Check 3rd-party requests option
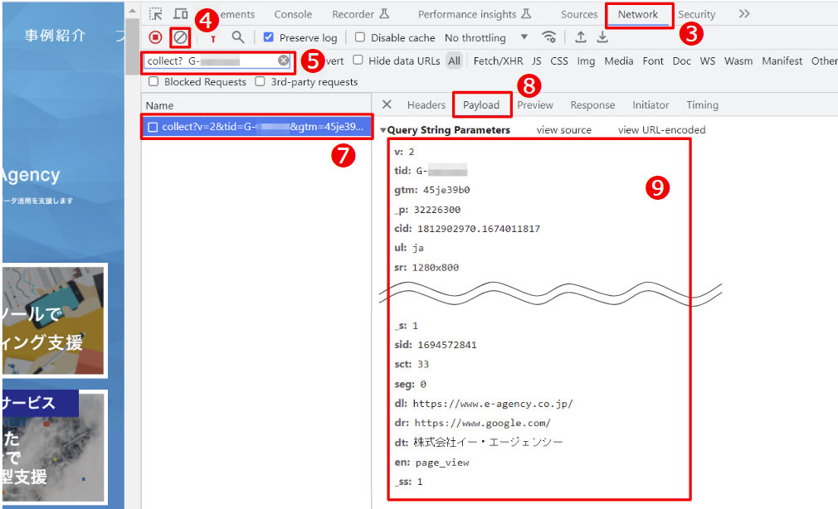Screen dimensions: 838x509 [x=261, y=82]
